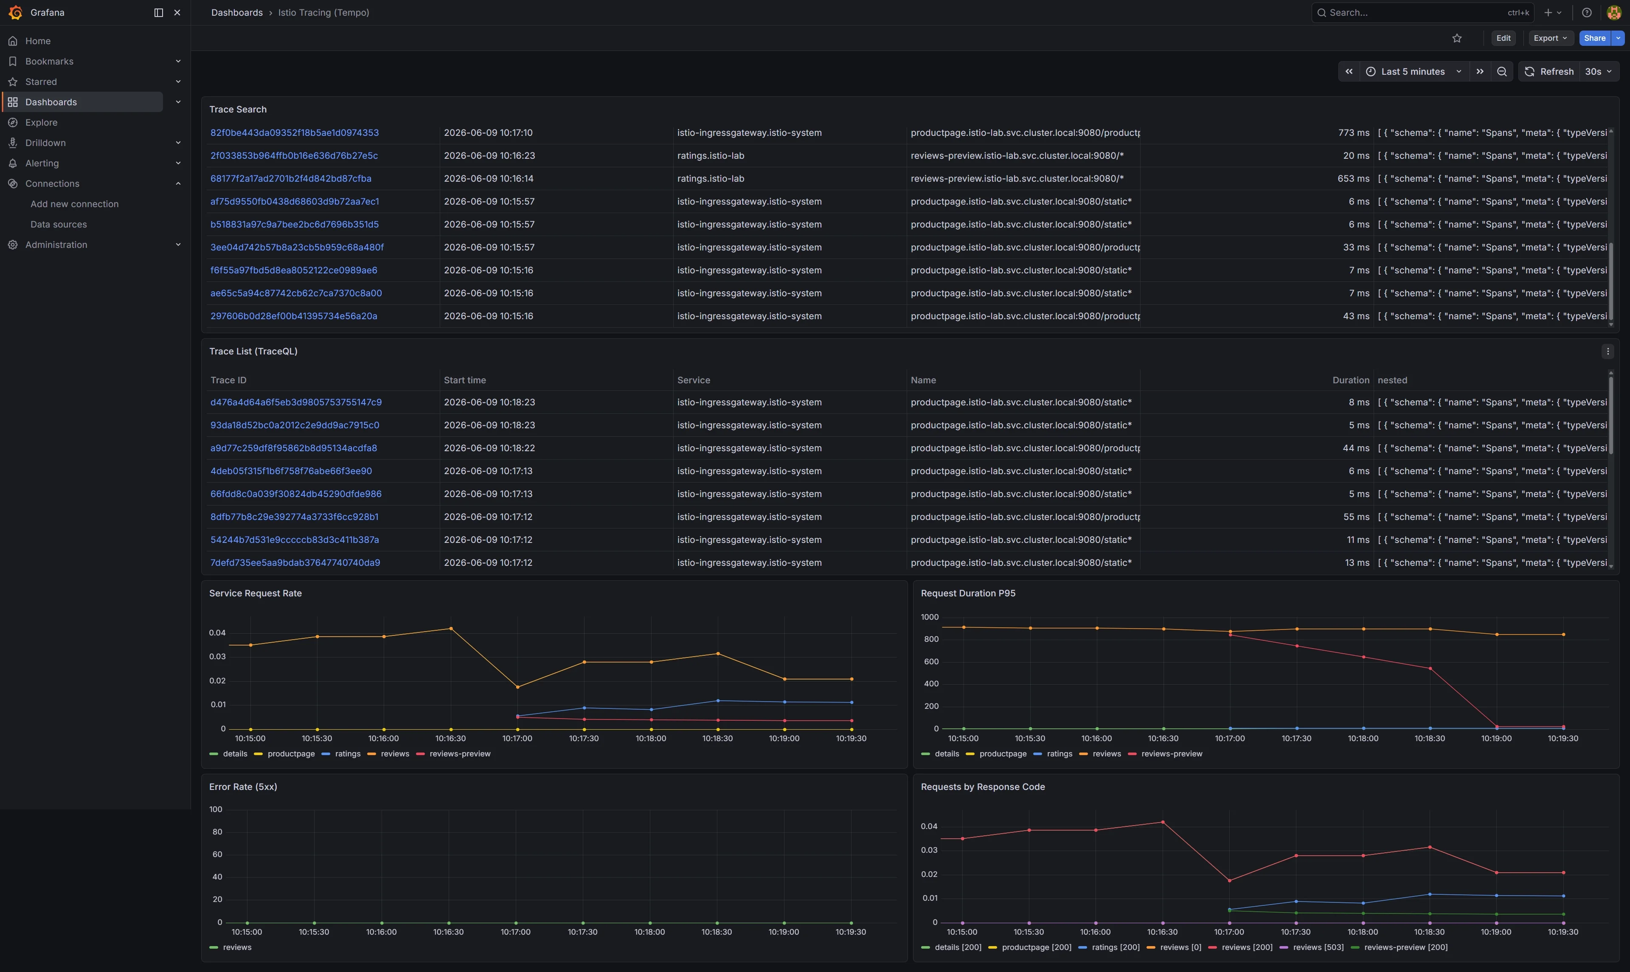Image resolution: width=1630 pixels, height=972 pixels.
Task: Open the help question mark icon
Action: click(1587, 12)
